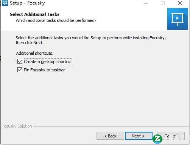Click the Setup icon in title bar

pos(5,3)
